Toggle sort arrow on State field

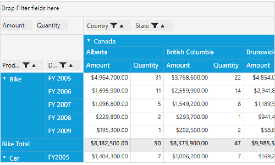[163, 26]
